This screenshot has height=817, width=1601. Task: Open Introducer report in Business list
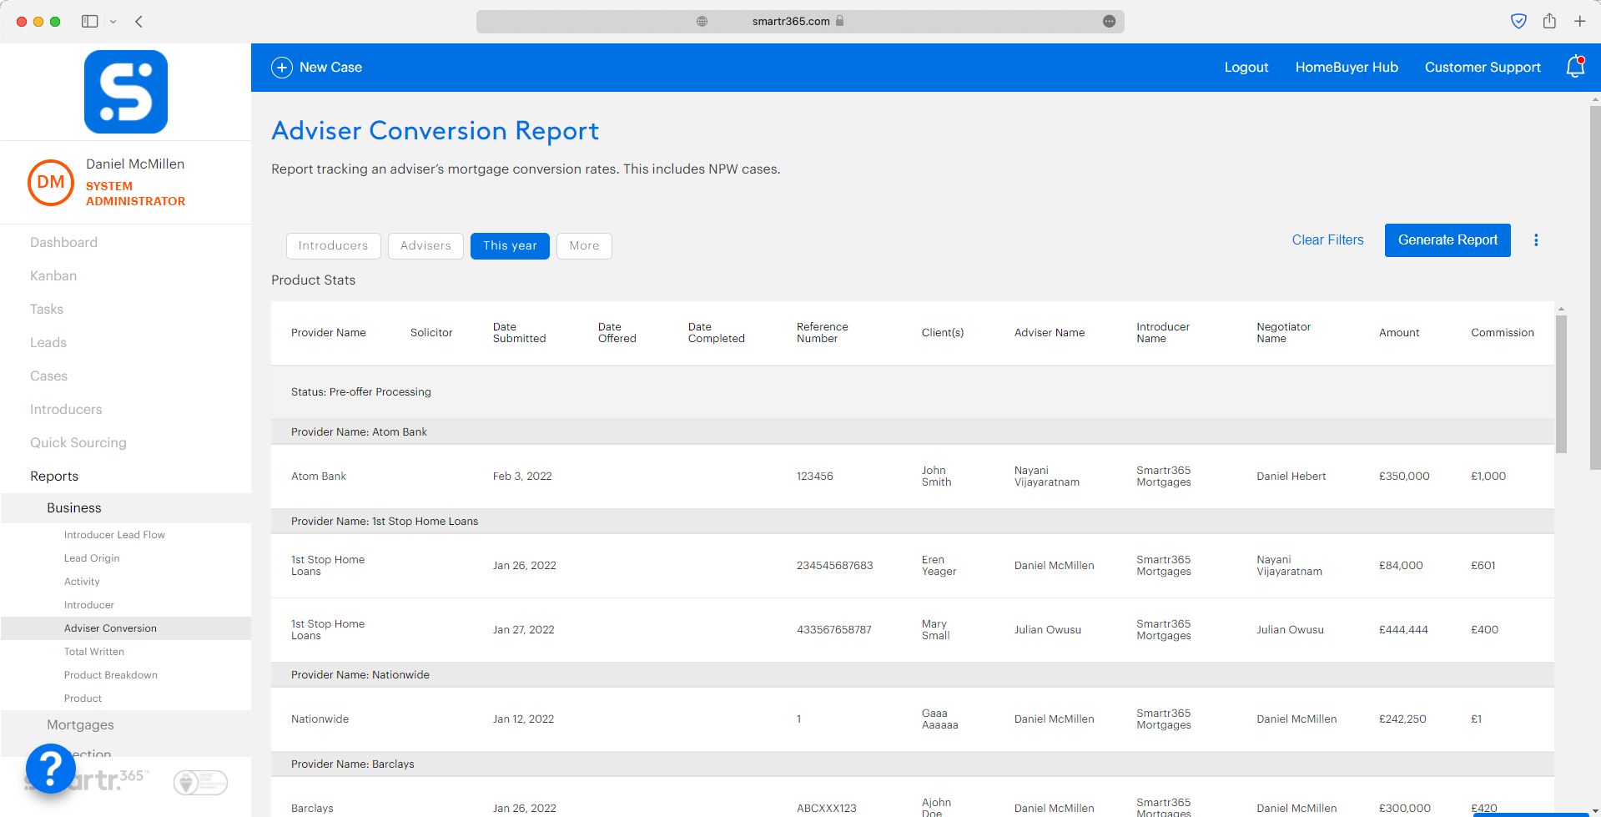coord(89,605)
